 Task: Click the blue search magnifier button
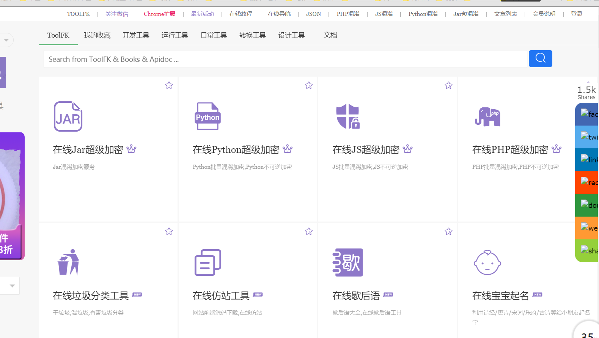(x=540, y=58)
